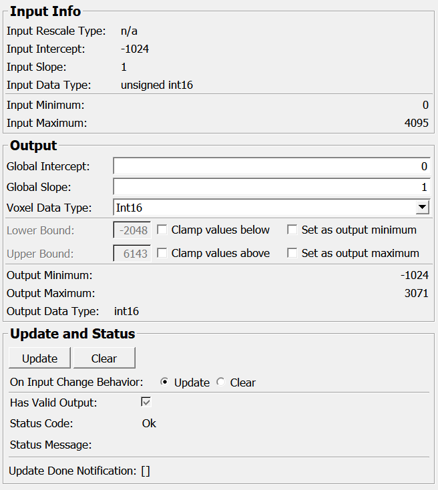Viewport: 438px width, 490px height.
Task: Click the Global Intercept input field
Action: 271,166
